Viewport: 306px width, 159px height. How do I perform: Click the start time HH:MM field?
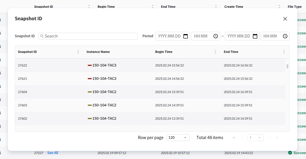pyautogui.click(x=203, y=36)
